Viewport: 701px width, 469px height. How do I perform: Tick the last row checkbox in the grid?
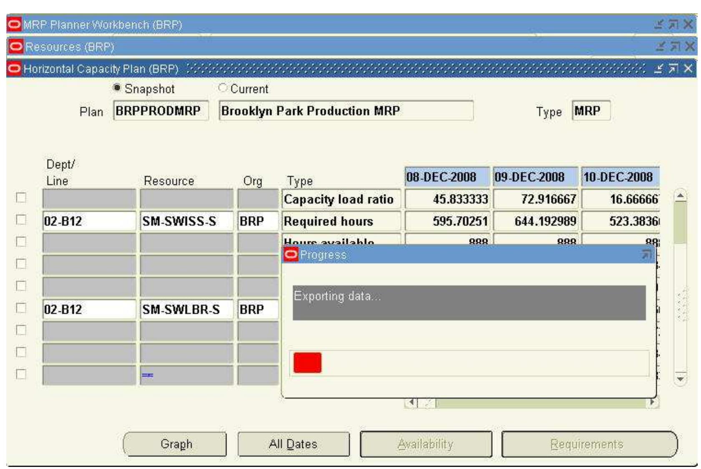click(x=21, y=374)
